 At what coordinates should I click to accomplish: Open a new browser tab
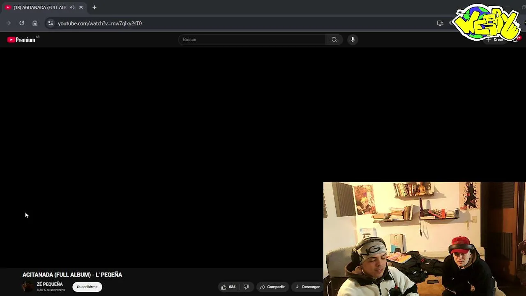pyautogui.click(x=95, y=7)
